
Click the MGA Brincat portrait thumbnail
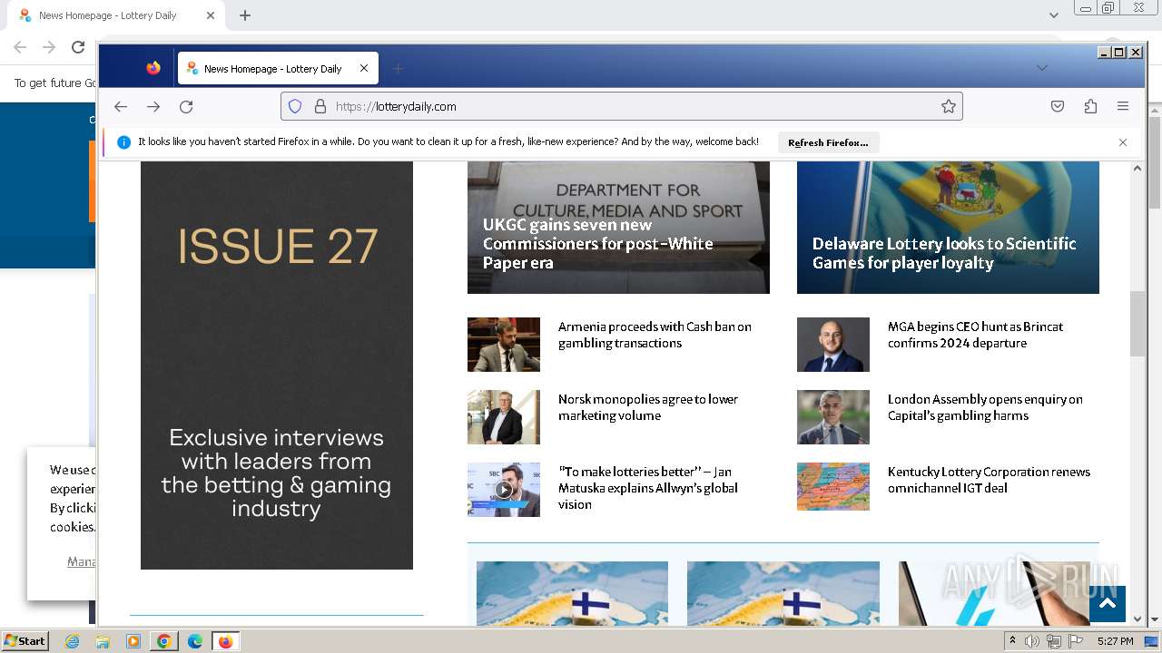coord(833,345)
